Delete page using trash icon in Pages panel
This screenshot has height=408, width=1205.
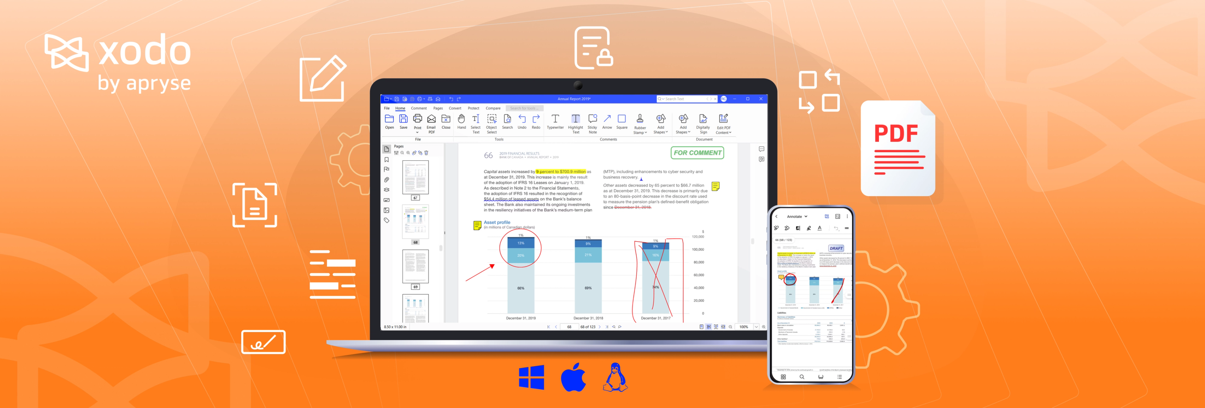click(426, 153)
